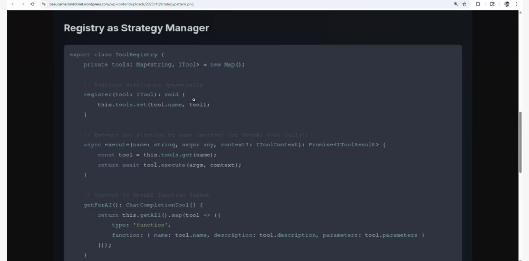Click the heading 'Registry as Strategy Manager'

coord(136,28)
